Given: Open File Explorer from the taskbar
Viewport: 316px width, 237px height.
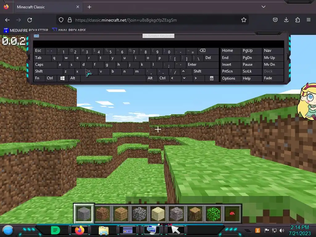Looking at the screenshot, I should coord(104,230).
